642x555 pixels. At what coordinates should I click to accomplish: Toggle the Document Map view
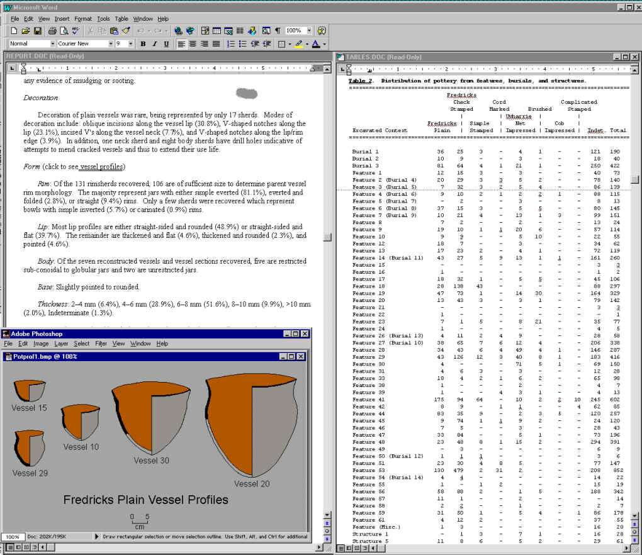266,31
